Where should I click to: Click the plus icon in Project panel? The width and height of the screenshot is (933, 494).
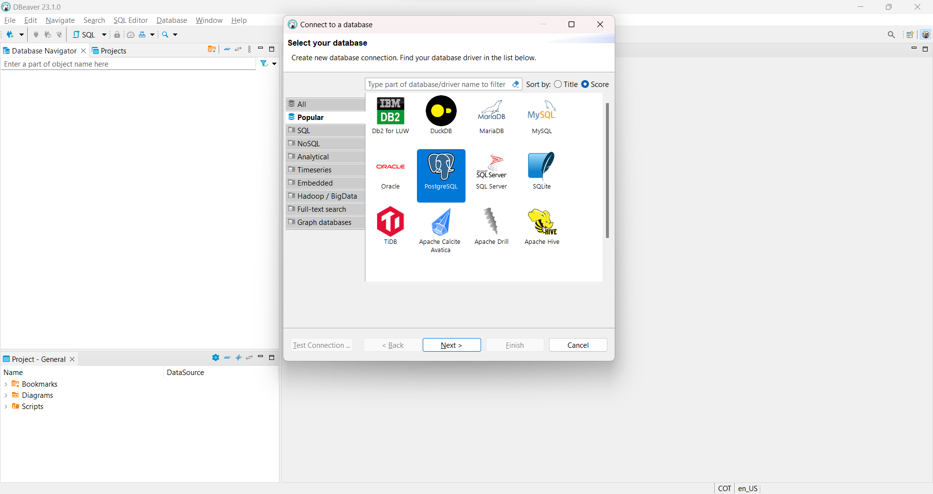[x=239, y=358]
